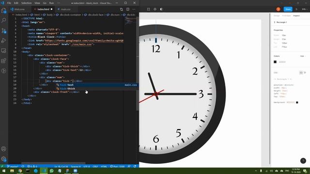The height and width of the screenshot is (174, 310).
Task: Open the File menu
Action: point(9,3)
